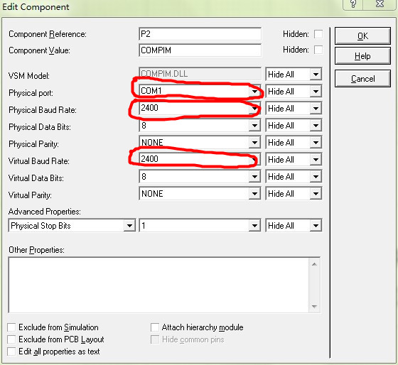Open the Physical port COM1 dropdown
The height and width of the screenshot is (365, 398).
coord(254,92)
